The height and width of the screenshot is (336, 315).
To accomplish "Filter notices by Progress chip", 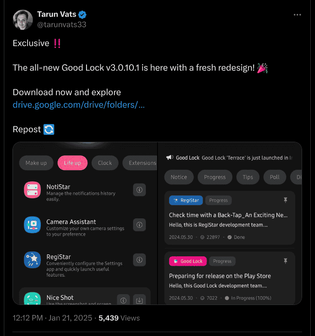I will tap(215, 177).
